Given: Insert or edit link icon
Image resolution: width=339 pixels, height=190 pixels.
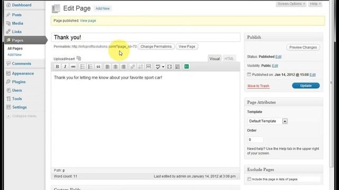Looking at the screenshot, I should pyautogui.click(x=133, y=66).
